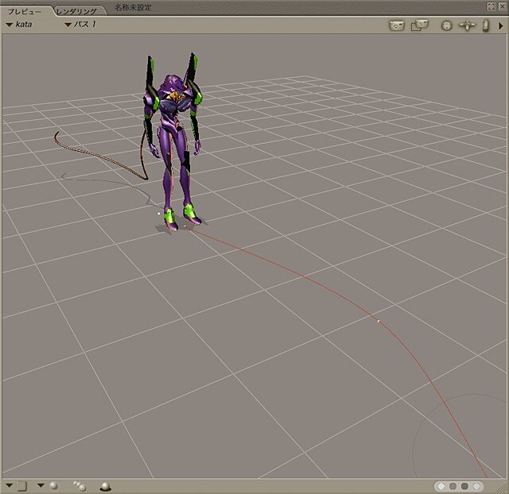This screenshot has height=494, width=509.
Task: Click the third (darkest) color dot
Action: coord(464,486)
